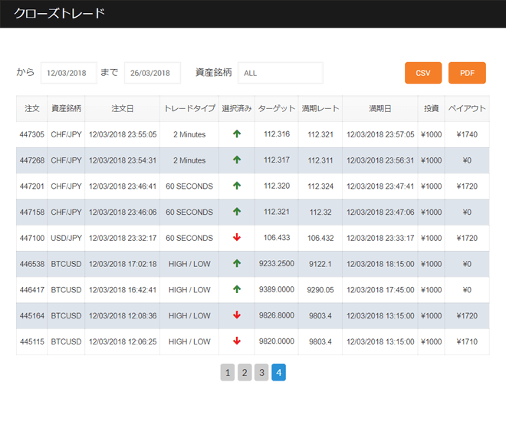Sort by the 注文 column header

tap(32, 108)
